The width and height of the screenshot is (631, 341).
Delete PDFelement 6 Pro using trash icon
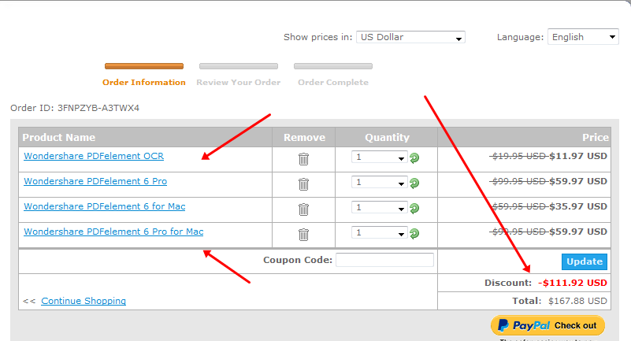303,184
